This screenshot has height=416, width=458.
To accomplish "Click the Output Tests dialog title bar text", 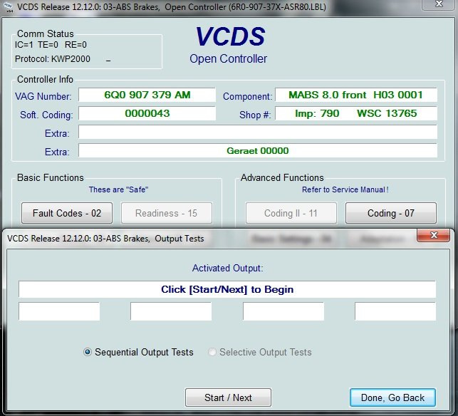I will pyautogui.click(x=105, y=239).
